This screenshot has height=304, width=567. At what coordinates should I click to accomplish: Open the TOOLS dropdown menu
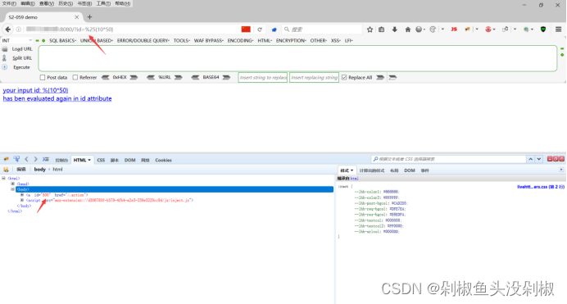click(182, 40)
